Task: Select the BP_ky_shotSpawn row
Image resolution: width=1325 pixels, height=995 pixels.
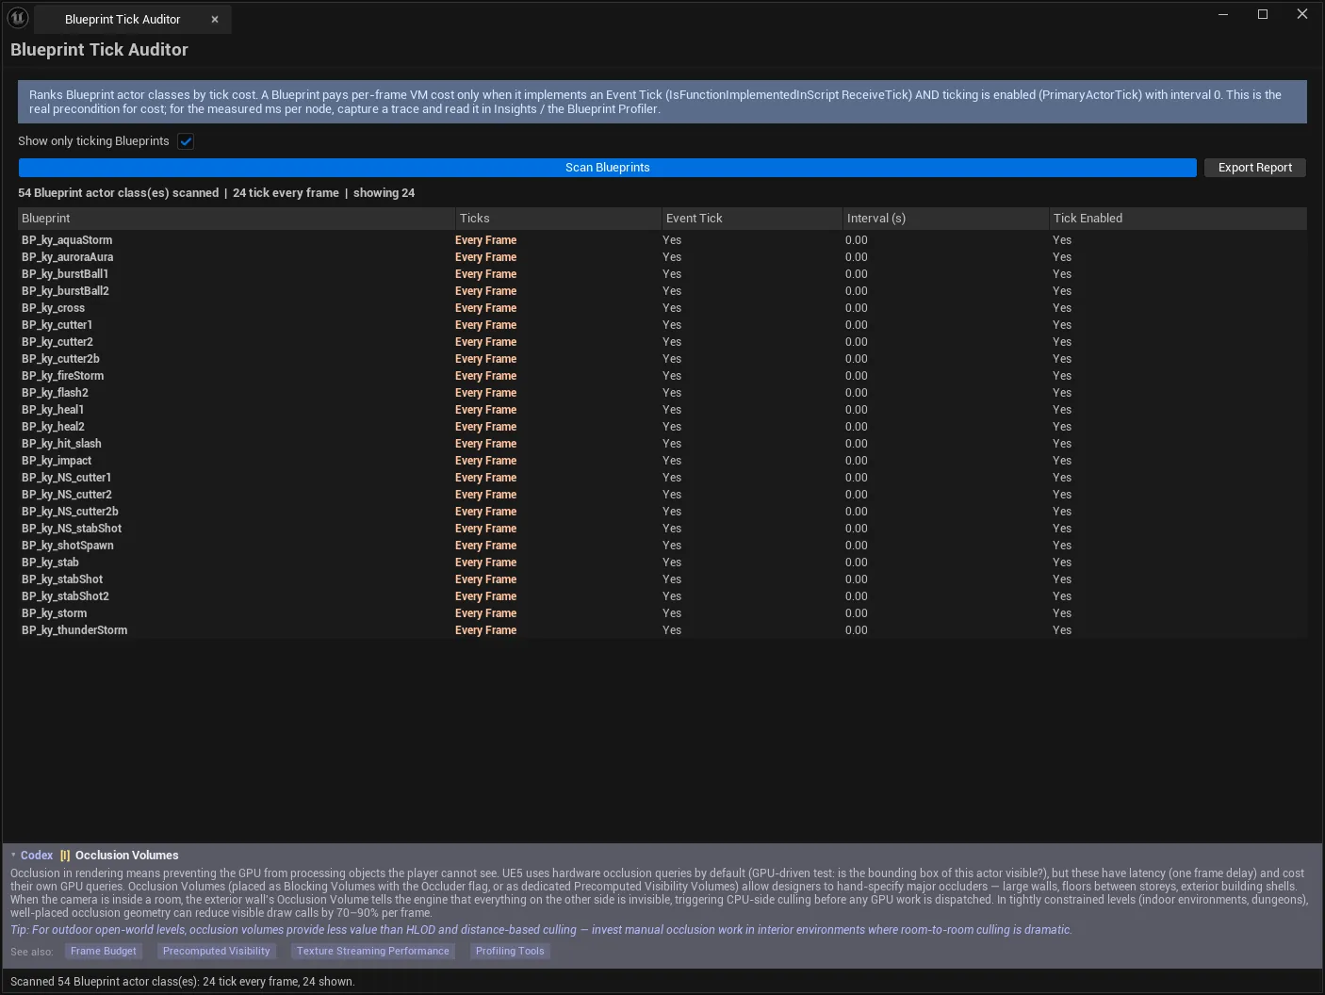Action: click(x=662, y=546)
